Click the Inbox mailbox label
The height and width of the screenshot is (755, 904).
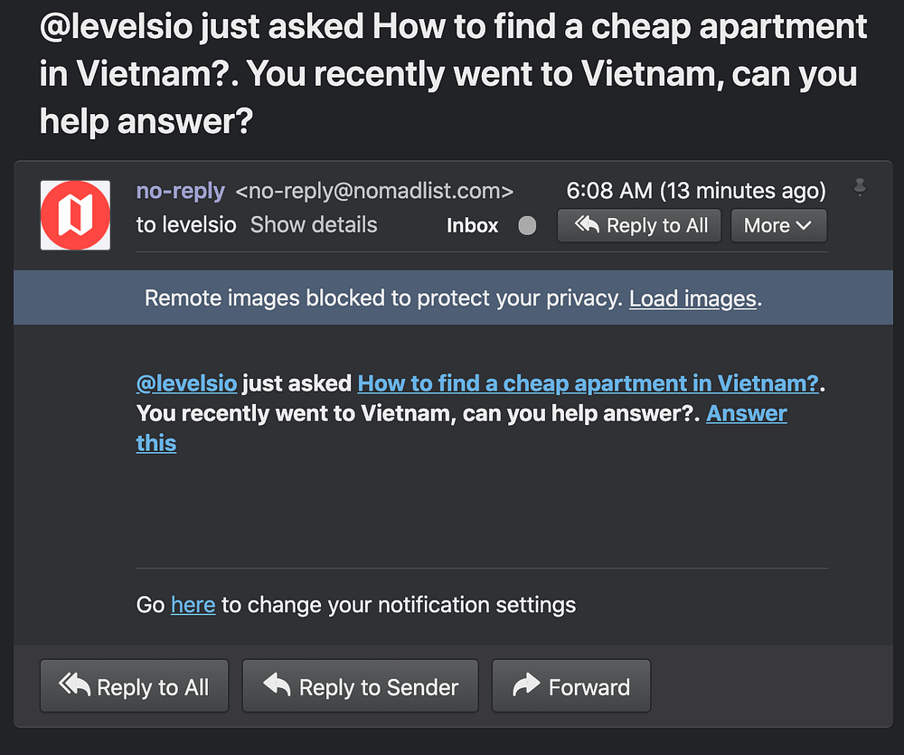pyautogui.click(x=472, y=226)
